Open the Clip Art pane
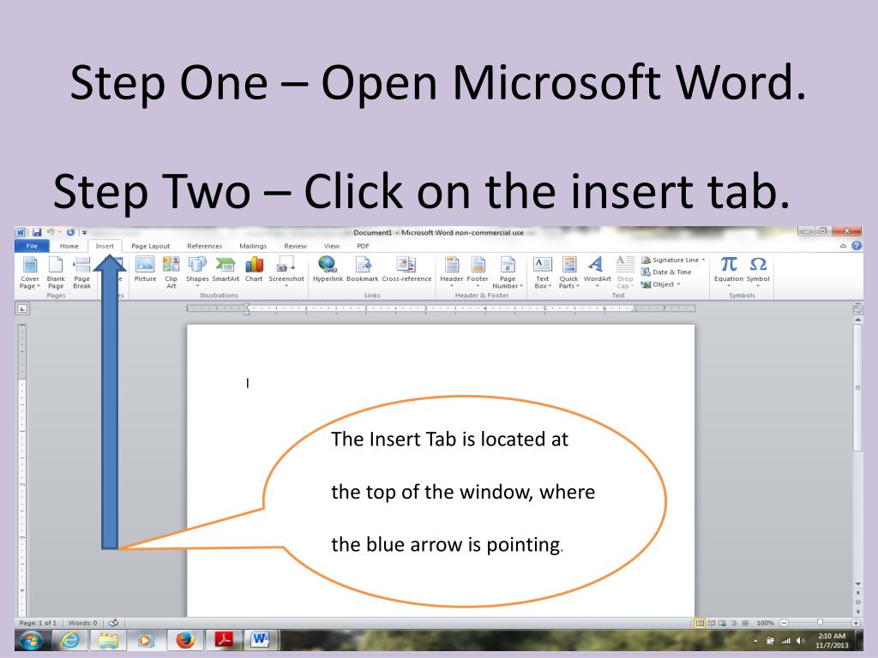 point(171,272)
